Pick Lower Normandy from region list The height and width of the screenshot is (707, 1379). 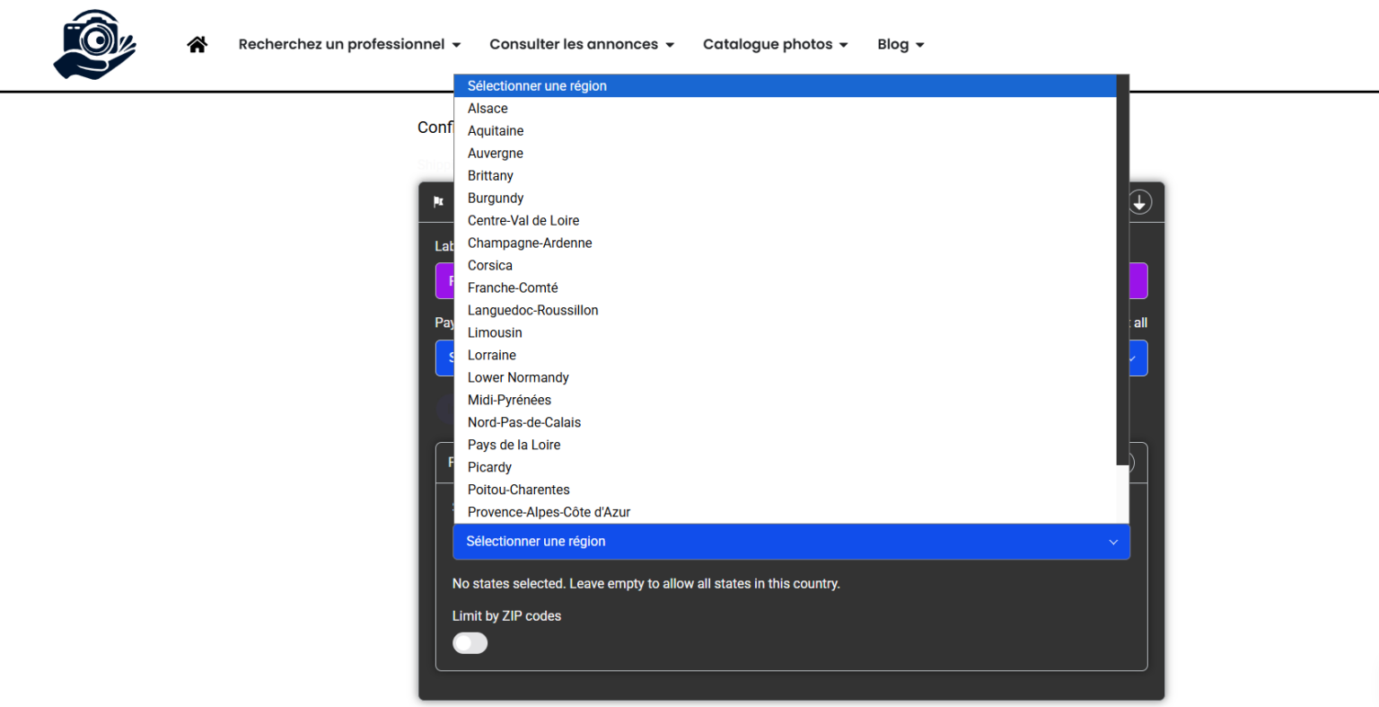518,378
